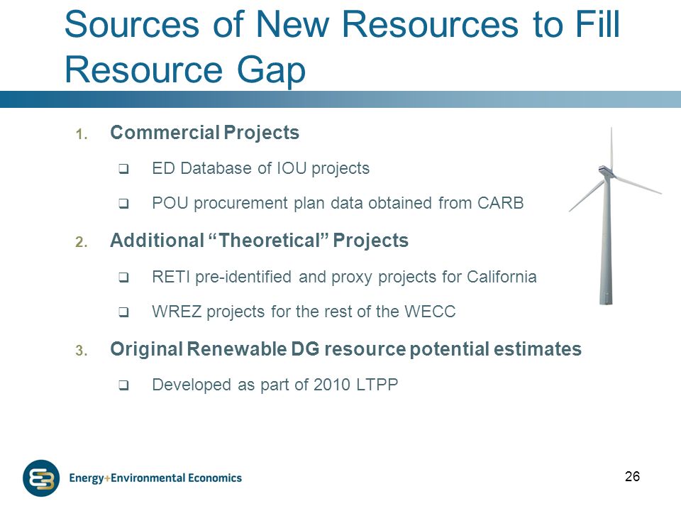Click the square bullet before "RETI pre-identified"
681x511 pixels.
coord(123,278)
